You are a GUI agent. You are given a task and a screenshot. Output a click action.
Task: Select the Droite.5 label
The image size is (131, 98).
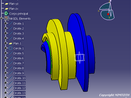click(x=19, y=53)
